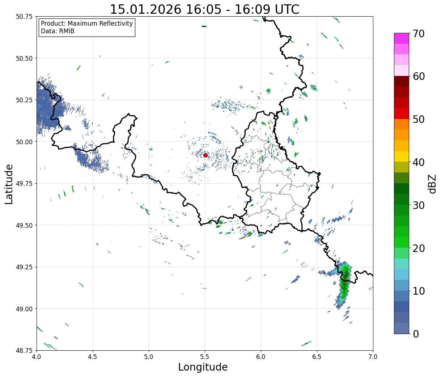The height and width of the screenshot is (376, 441).
Task: Click the plot title showing 15.01.2026 time
Action: 204,9
